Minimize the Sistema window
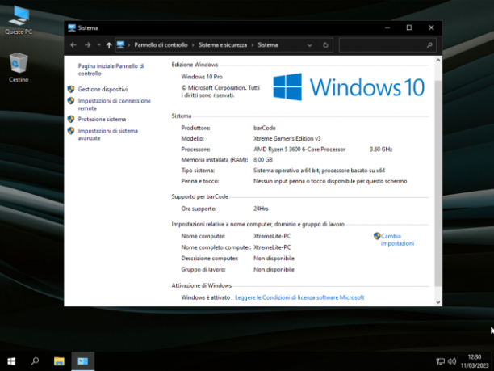 pyautogui.click(x=387, y=27)
